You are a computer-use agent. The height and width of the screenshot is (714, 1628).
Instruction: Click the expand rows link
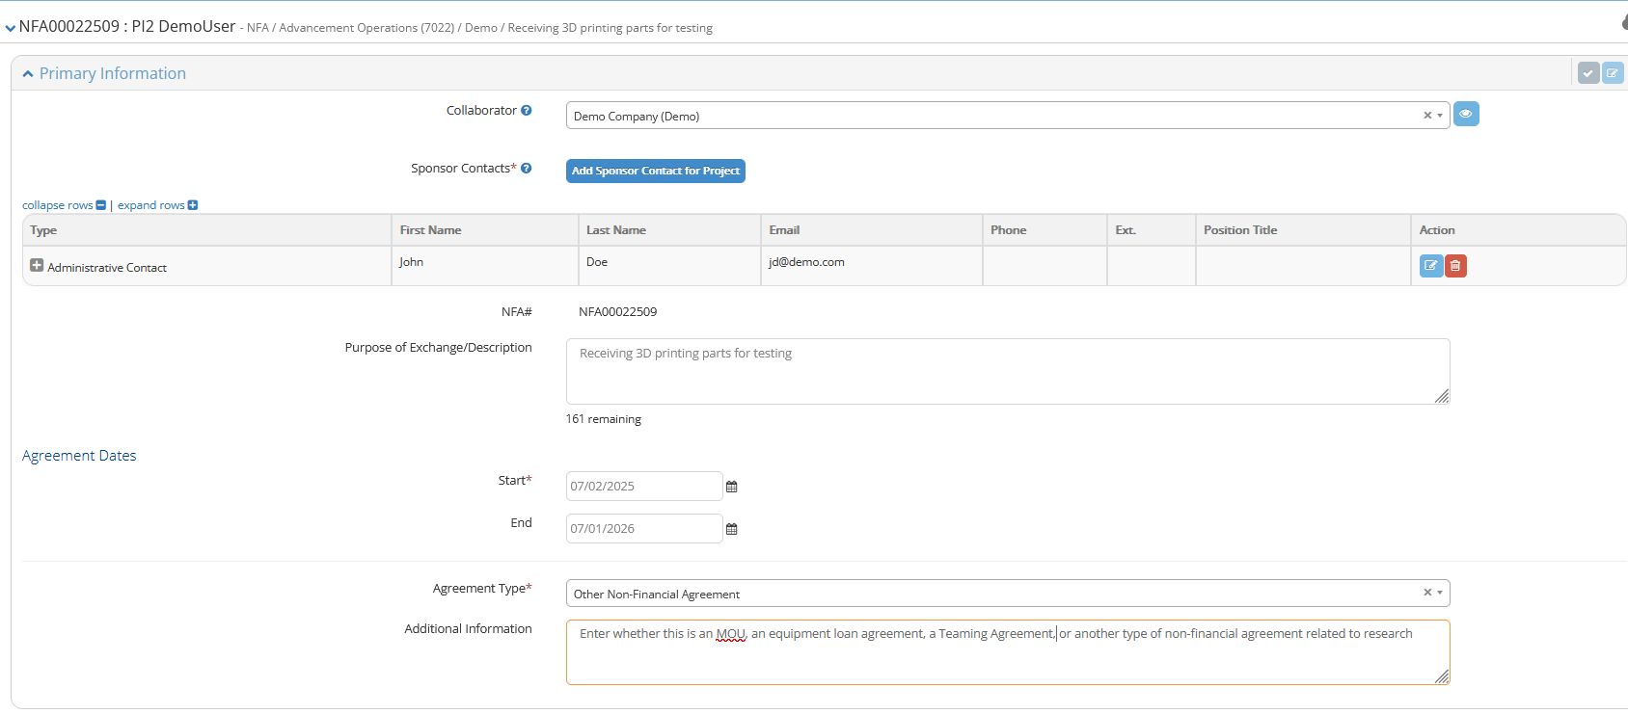[151, 205]
